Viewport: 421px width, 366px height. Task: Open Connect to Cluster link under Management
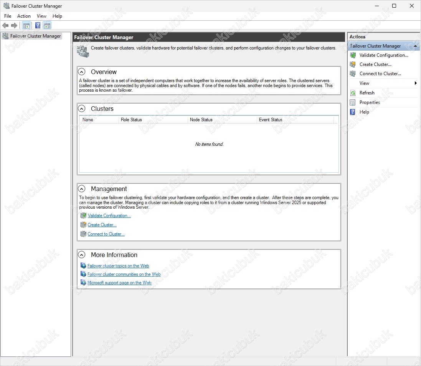tap(106, 234)
